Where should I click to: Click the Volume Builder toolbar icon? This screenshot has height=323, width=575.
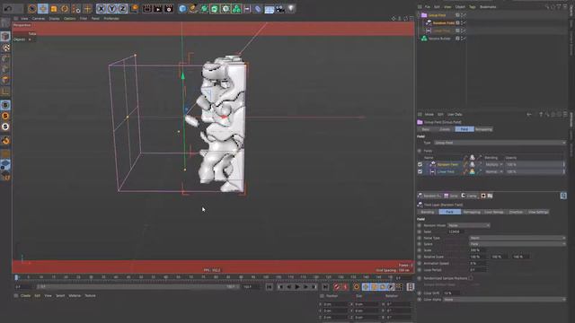point(236,8)
